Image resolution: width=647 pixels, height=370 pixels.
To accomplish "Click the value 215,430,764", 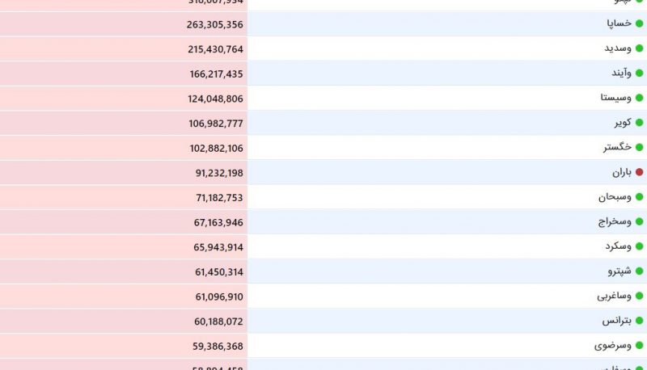I will [x=214, y=49].
